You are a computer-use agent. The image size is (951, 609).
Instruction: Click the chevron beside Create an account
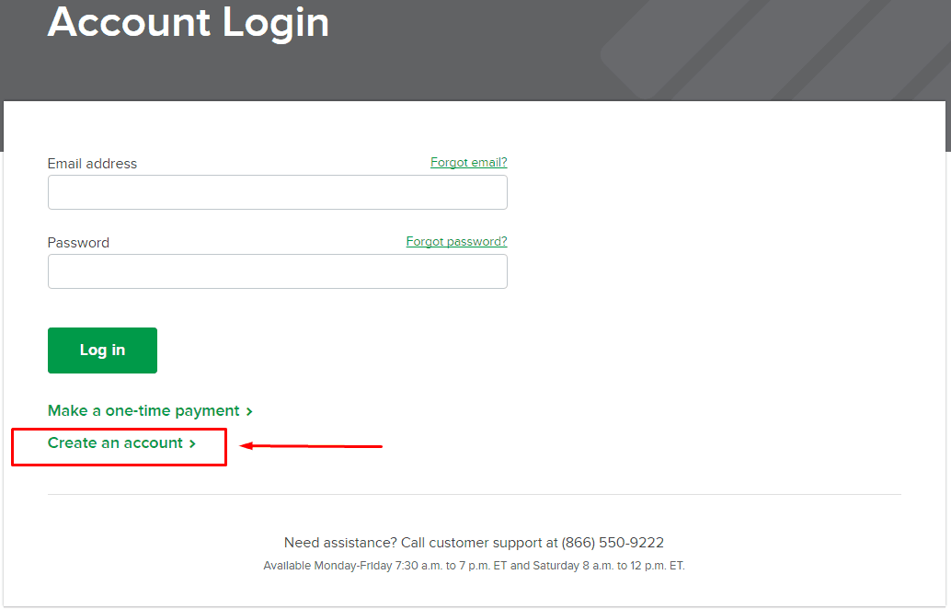[192, 442]
